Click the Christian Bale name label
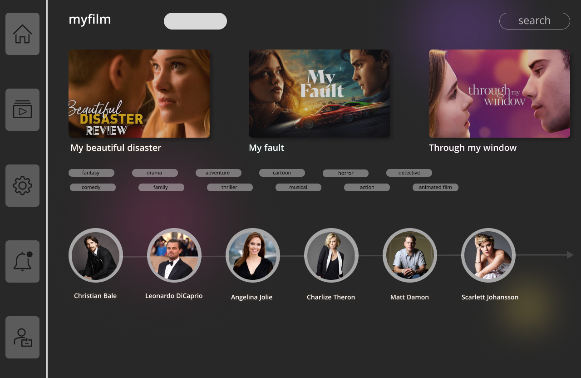Image resolution: width=581 pixels, height=378 pixels. point(95,296)
